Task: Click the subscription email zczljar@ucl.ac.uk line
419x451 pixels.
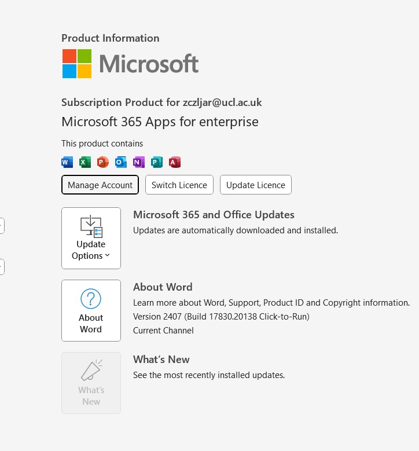Action: click(x=161, y=102)
